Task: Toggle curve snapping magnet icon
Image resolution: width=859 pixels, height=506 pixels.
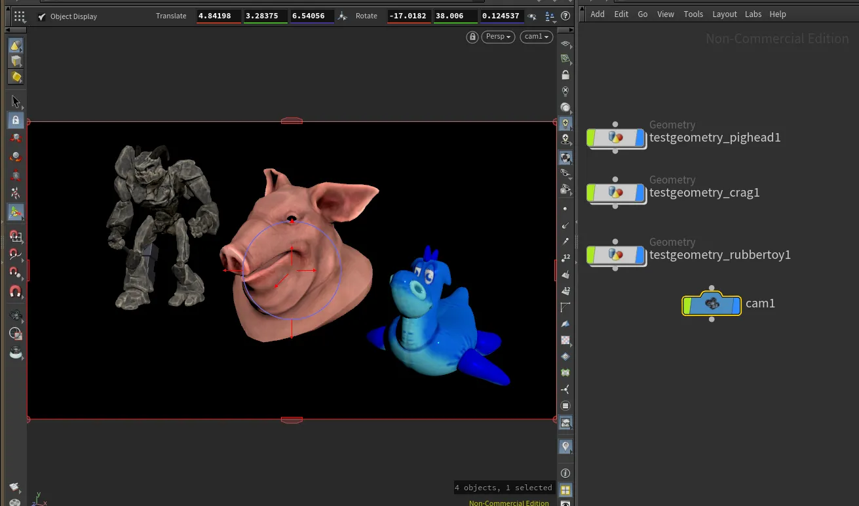Action: (16, 254)
